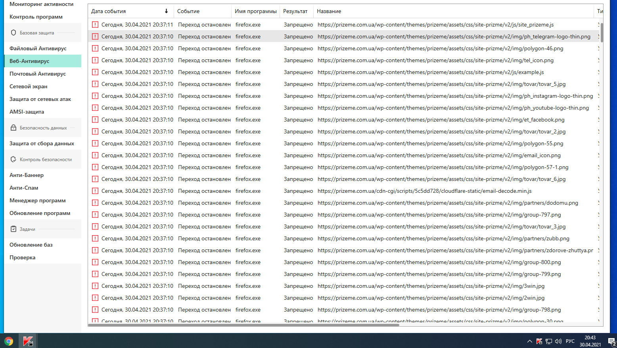Click the icon beside Контроль безопасности

(13, 160)
